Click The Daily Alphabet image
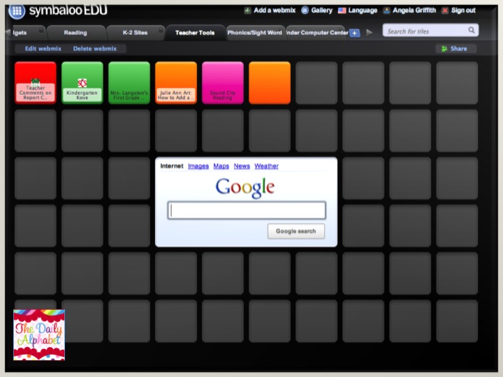Viewport: 503px width, 377px height. tap(39, 334)
